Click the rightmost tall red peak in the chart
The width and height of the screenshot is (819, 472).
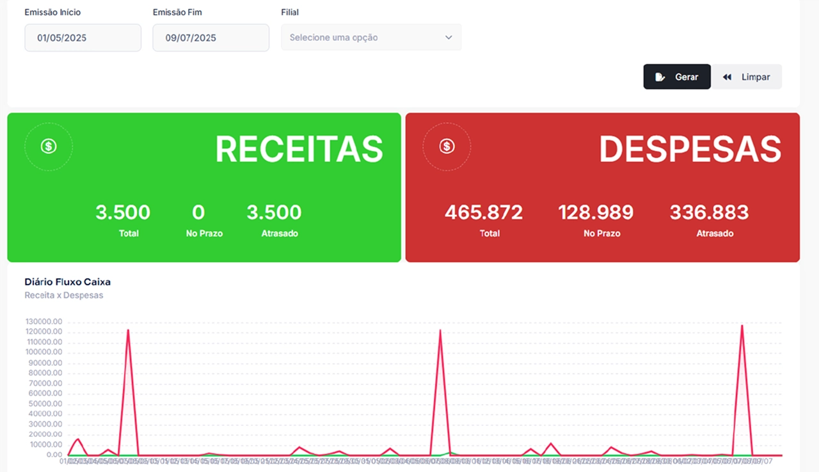[x=742, y=327]
